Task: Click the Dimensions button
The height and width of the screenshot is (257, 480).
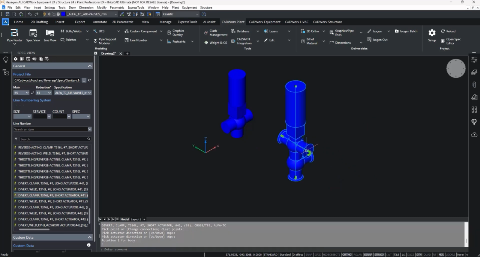Action: 340,43
